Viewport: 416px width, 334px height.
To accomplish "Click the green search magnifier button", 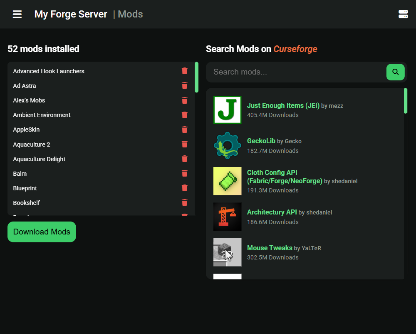I will coord(395,72).
